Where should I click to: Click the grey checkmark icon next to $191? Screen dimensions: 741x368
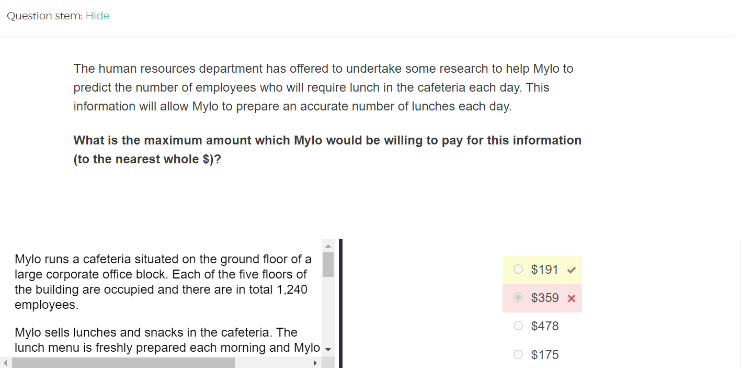(x=572, y=270)
